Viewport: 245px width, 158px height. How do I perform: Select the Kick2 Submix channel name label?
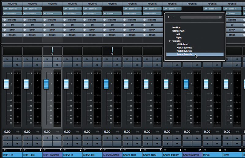(112, 155)
